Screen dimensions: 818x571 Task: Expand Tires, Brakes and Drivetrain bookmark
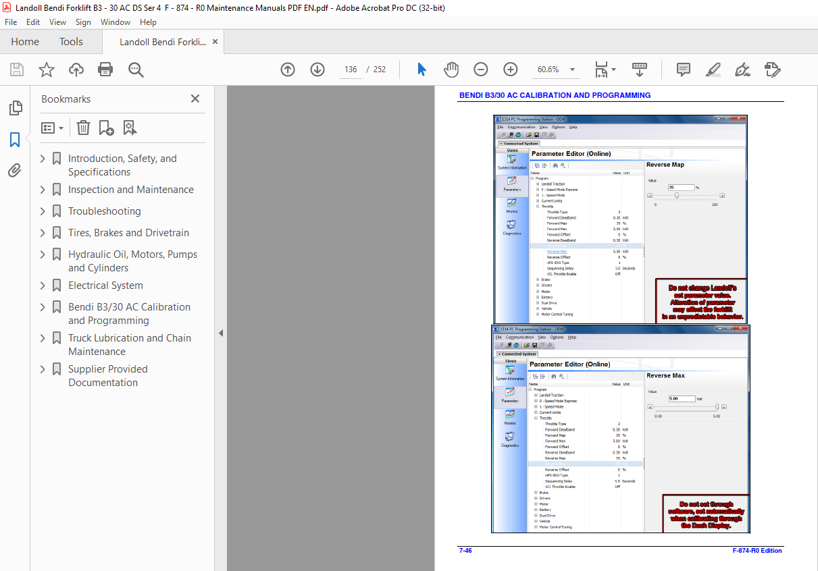pos(43,233)
